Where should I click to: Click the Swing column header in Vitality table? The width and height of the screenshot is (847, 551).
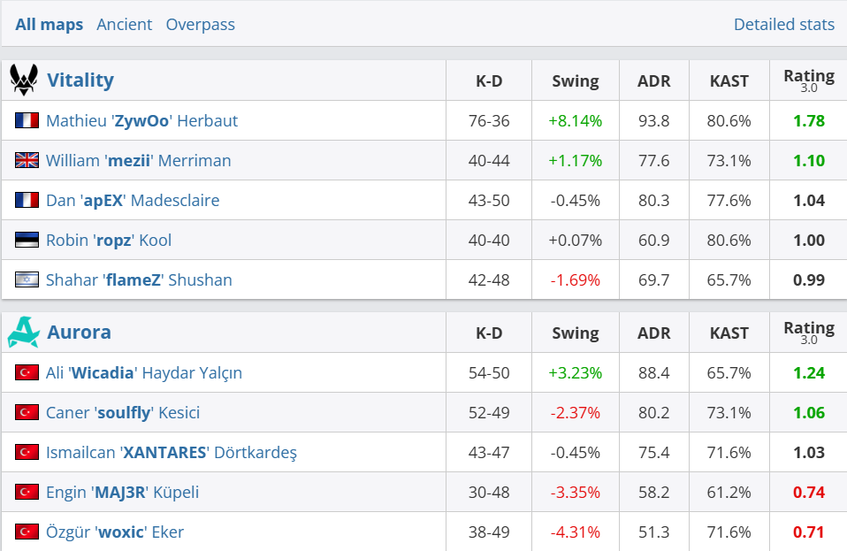click(576, 80)
